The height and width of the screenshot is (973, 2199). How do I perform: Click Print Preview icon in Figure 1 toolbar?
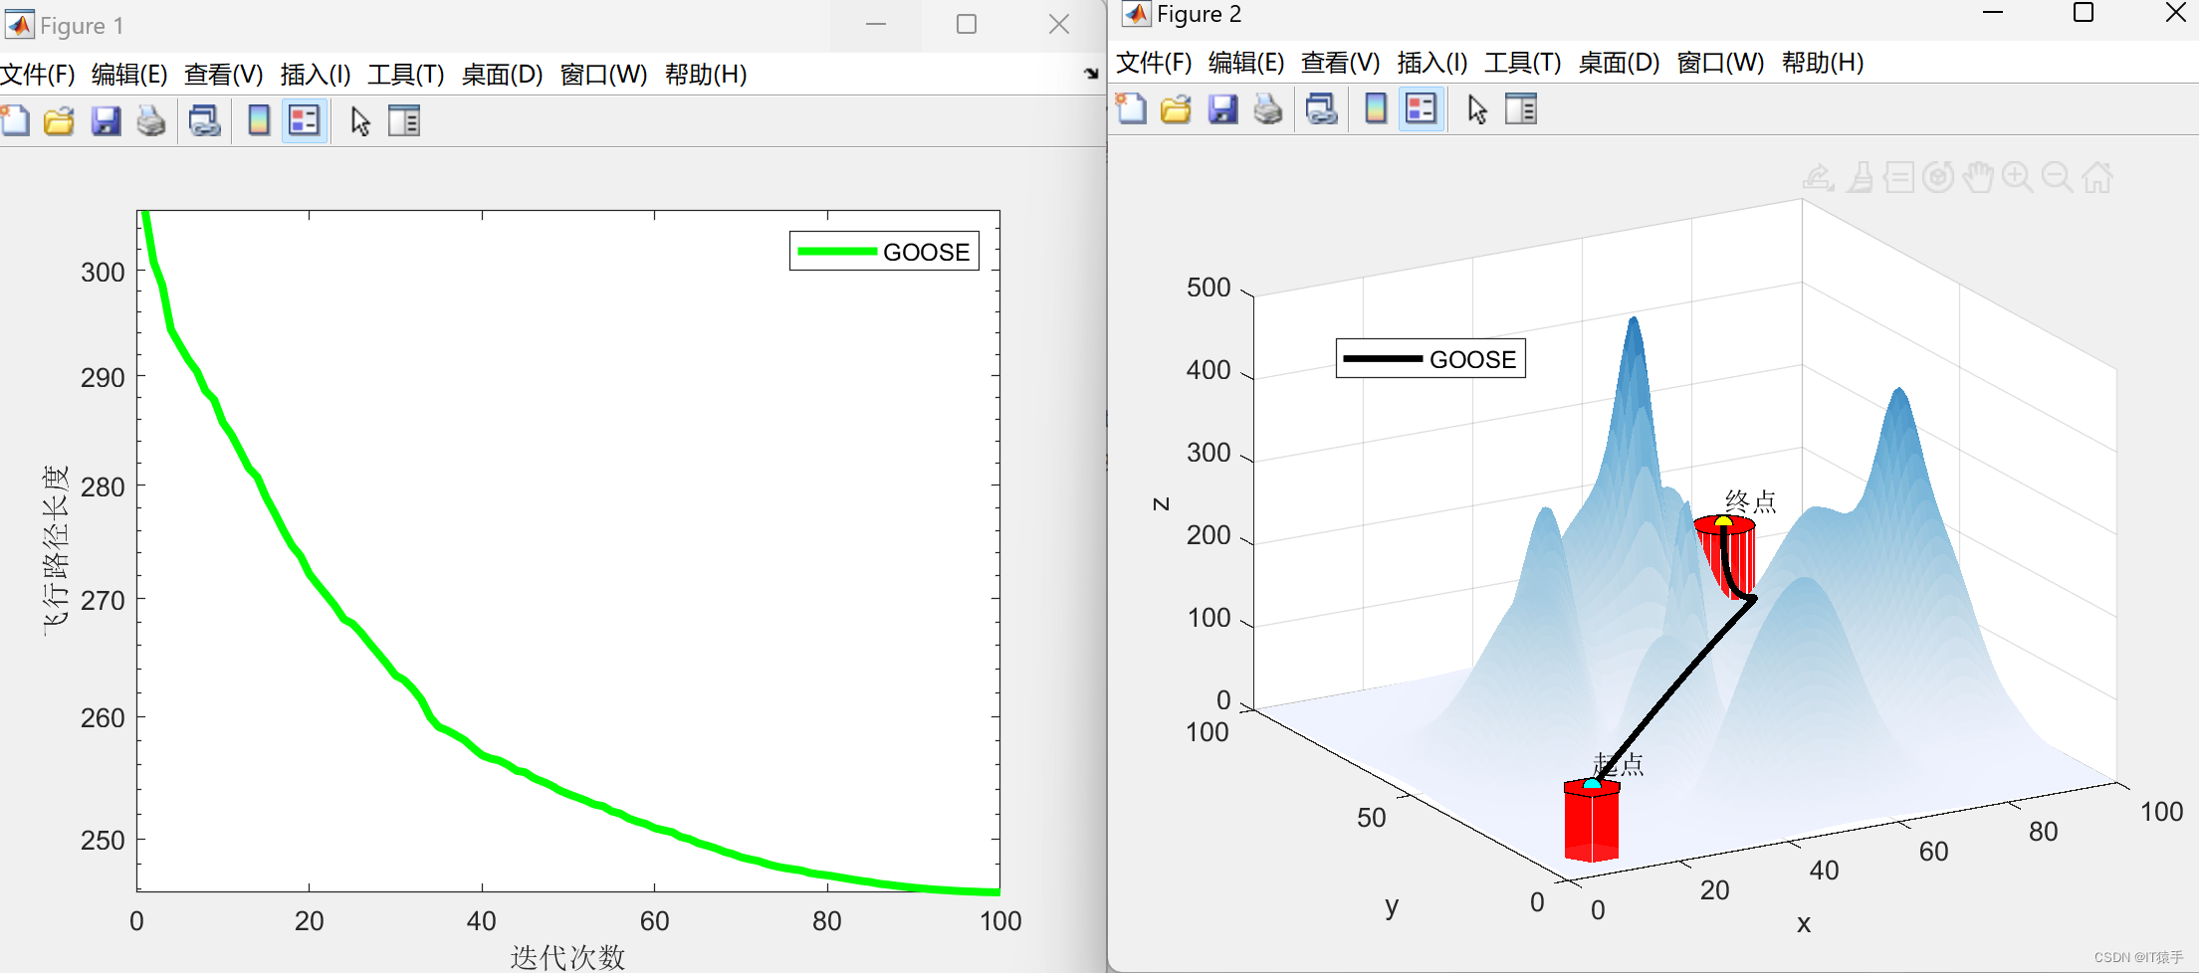point(205,121)
